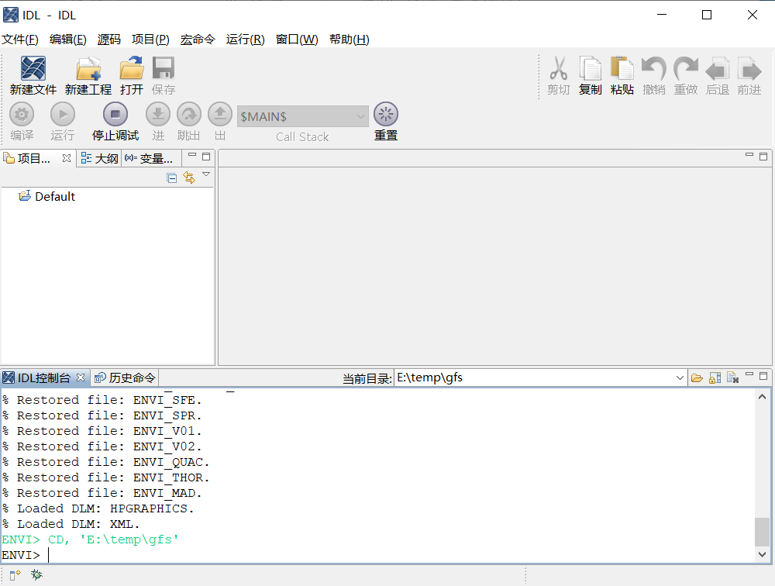This screenshot has height=586, width=775.
Task: Click the Forward (前进) arrow icon
Action: [749, 68]
